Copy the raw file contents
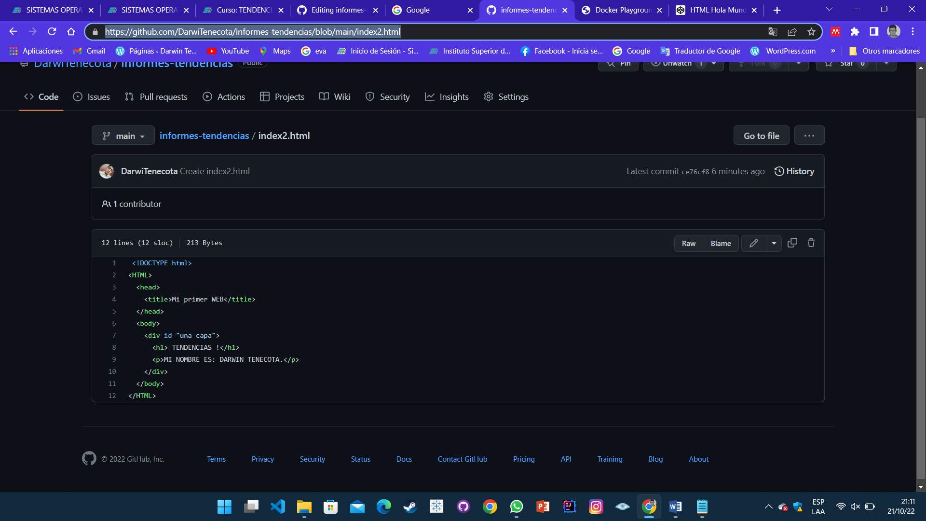This screenshot has width=926, height=521. click(x=792, y=243)
